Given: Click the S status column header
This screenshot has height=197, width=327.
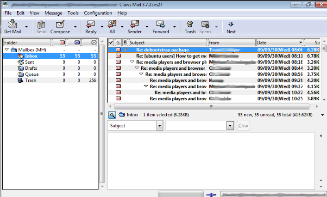Looking at the screenshot, I should 118,43.
